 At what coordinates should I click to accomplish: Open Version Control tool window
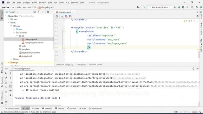tap(12, 109)
